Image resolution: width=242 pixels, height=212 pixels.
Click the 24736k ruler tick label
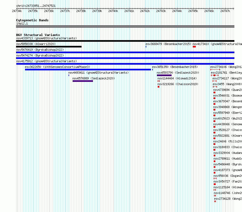click(49, 11)
